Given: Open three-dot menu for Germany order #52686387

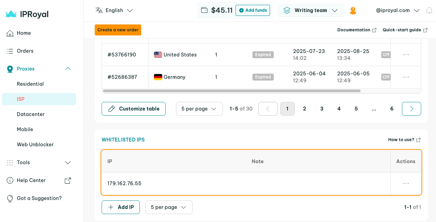Looking at the screenshot, I should [406, 77].
